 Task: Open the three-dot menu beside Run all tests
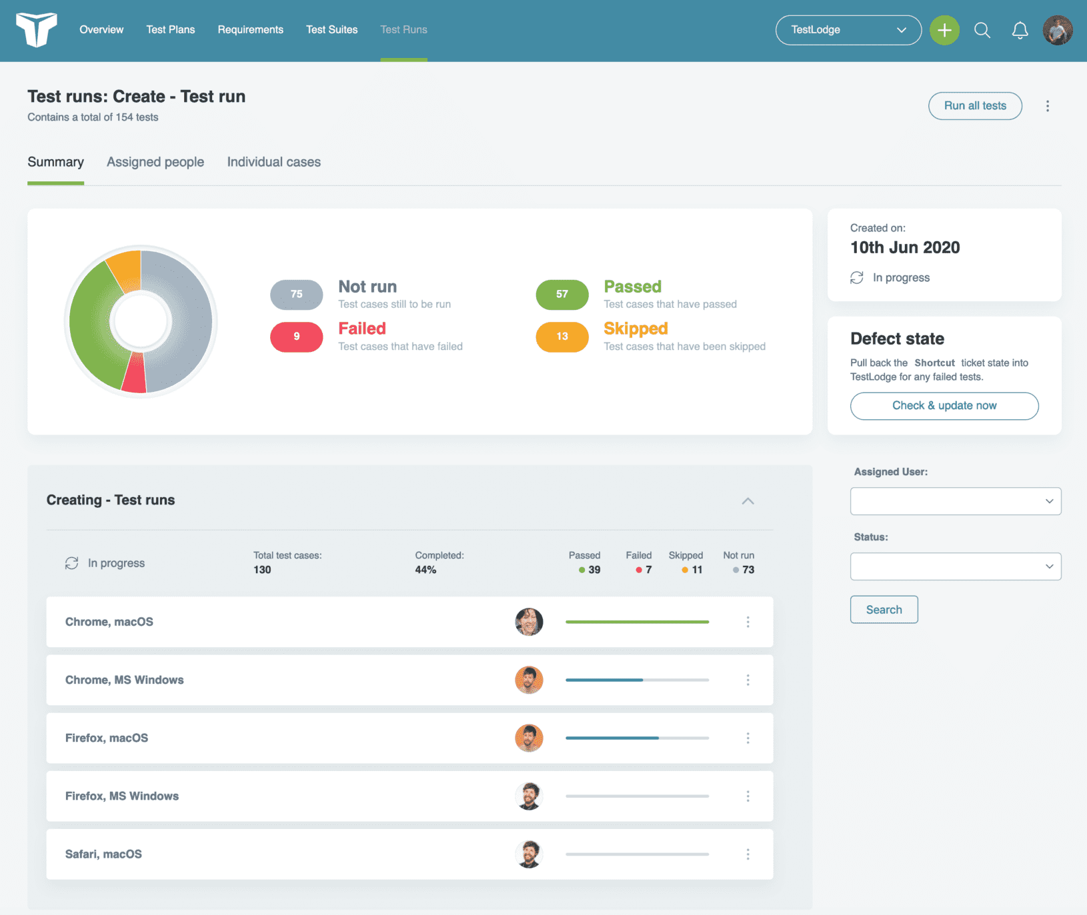pyautogui.click(x=1048, y=105)
